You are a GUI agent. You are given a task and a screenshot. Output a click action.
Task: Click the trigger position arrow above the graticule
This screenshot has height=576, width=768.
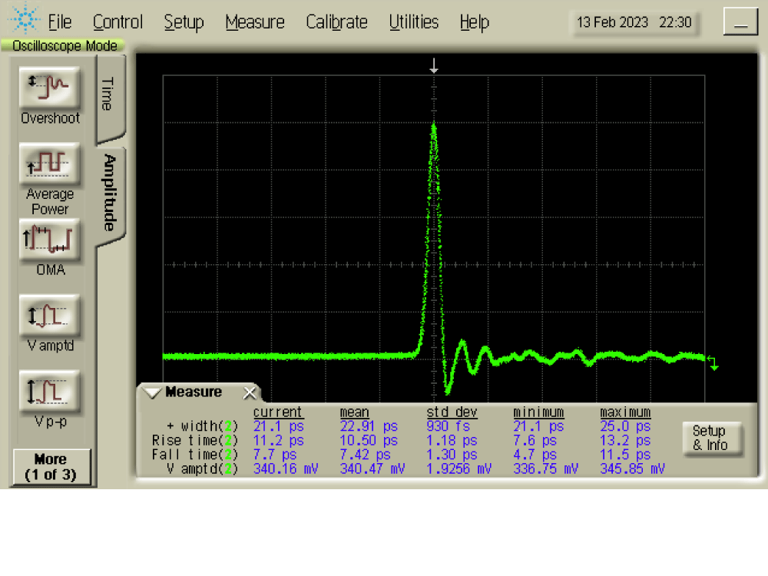click(433, 65)
